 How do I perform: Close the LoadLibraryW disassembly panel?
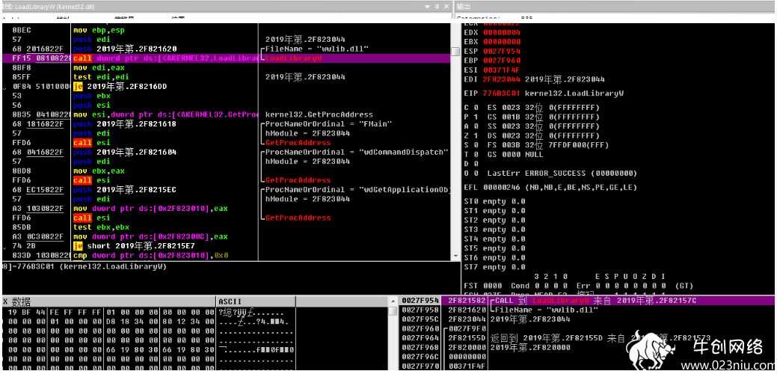point(446,7)
